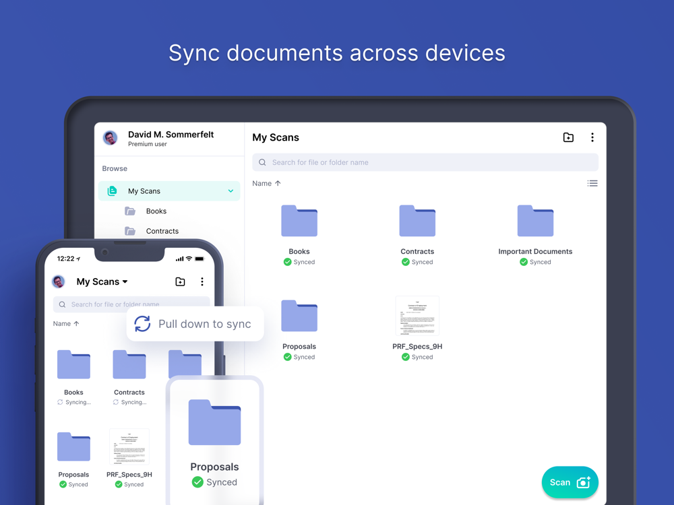674x505 pixels.
Task: Open the three-dot menu in tablet header
Action: coord(592,137)
